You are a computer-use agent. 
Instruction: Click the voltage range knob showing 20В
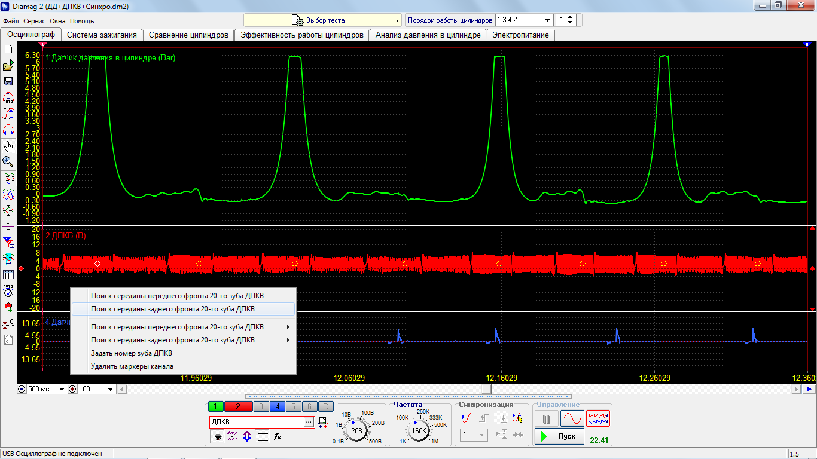(357, 430)
